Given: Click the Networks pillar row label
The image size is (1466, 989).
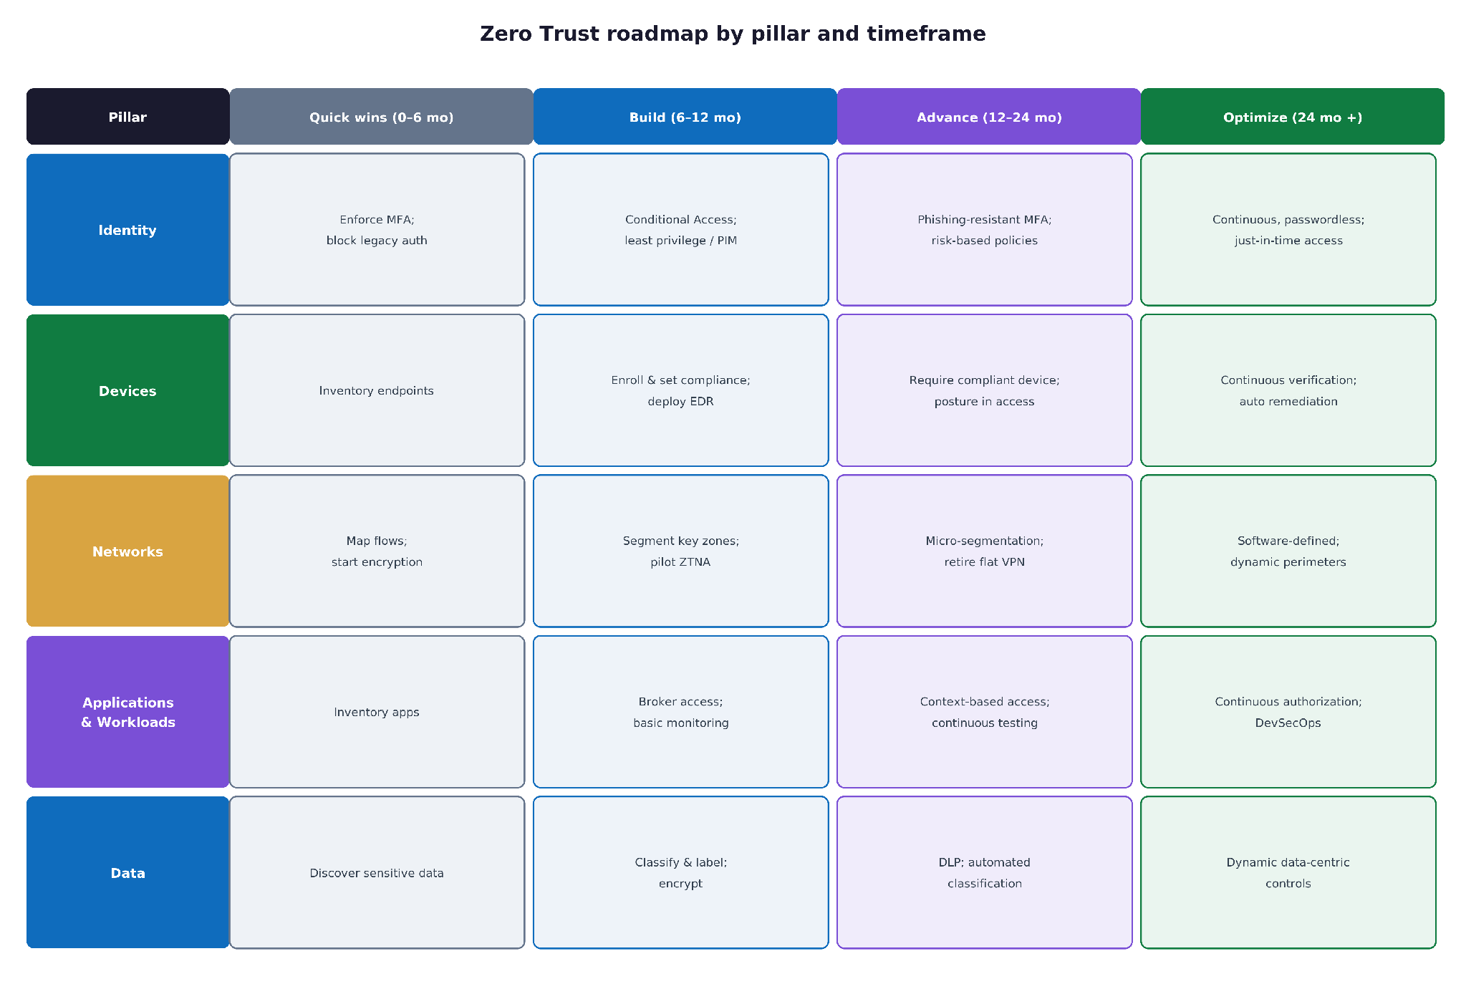Looking at the screenshot, I should (x=127, y=551).
